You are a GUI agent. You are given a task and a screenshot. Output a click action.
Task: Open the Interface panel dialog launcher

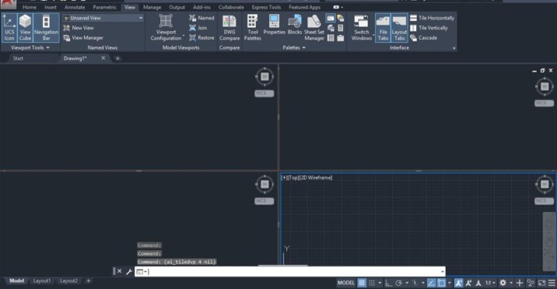(x=454, y=48)
